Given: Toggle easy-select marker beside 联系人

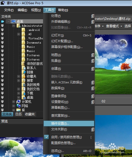Looking at the screenshot, I should 2,68.
